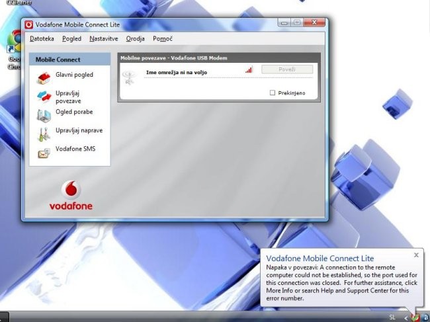Open Glavni pogled house icon

pos(44,78)
